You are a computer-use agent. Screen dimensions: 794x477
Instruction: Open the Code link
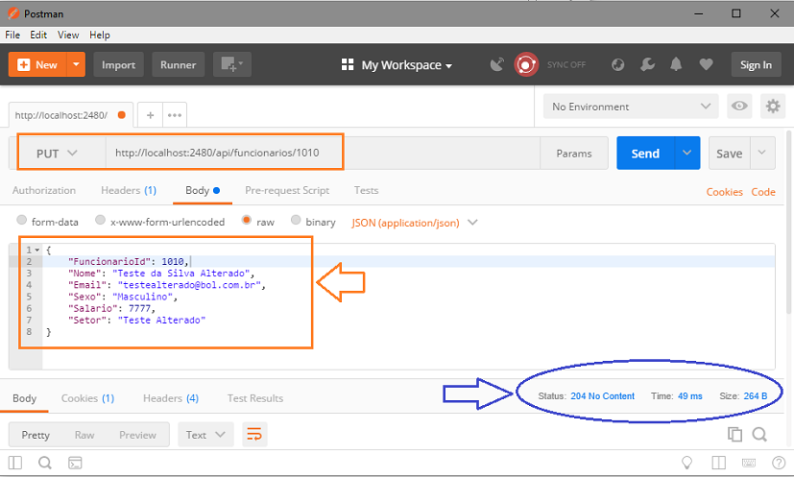pos(763,192)
